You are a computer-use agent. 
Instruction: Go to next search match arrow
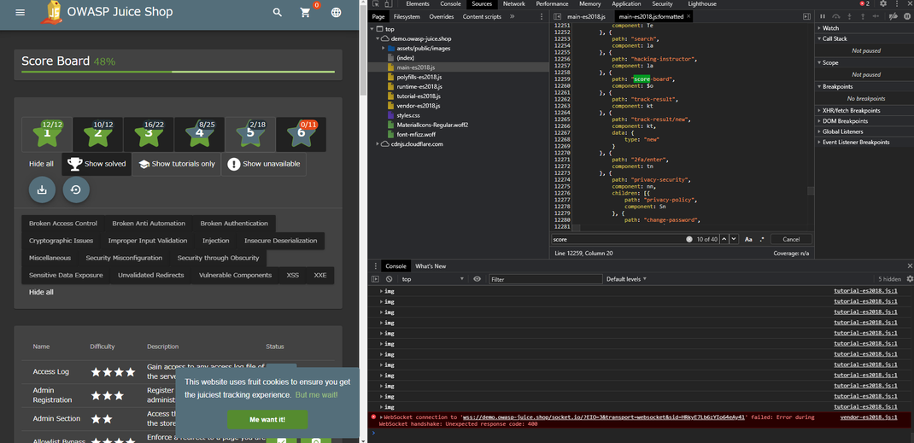point(734,239)
